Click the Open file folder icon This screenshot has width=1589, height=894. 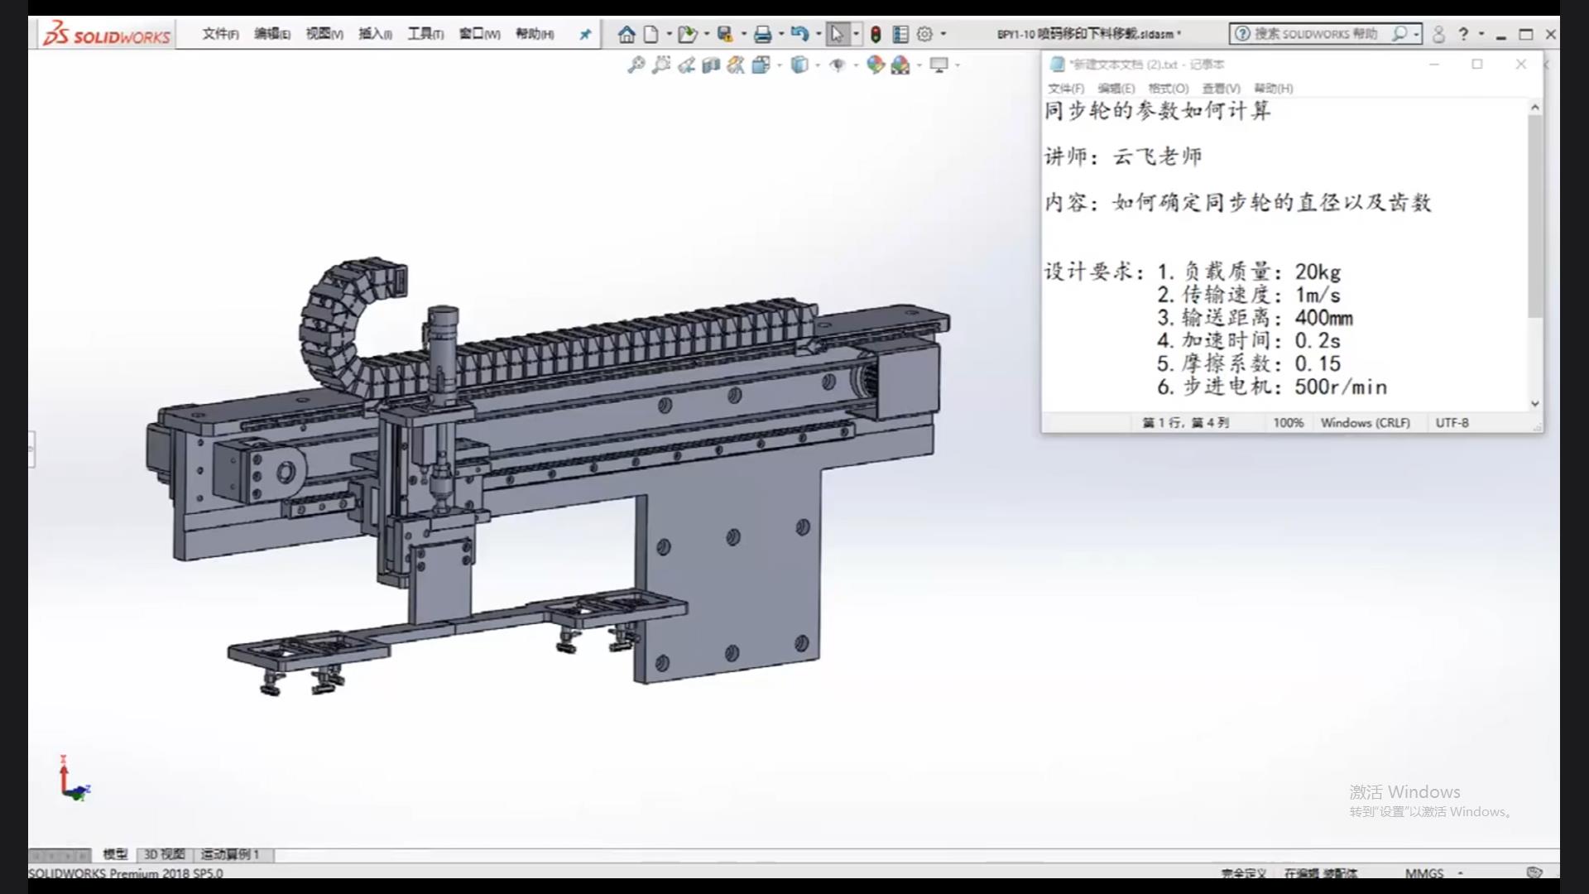[x=686, y=34]
